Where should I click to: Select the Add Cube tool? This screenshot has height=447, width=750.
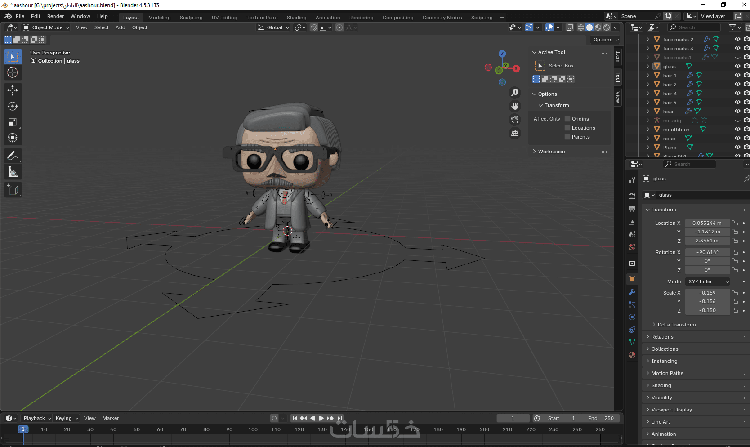pyautogui.click(x=13, y=189)
